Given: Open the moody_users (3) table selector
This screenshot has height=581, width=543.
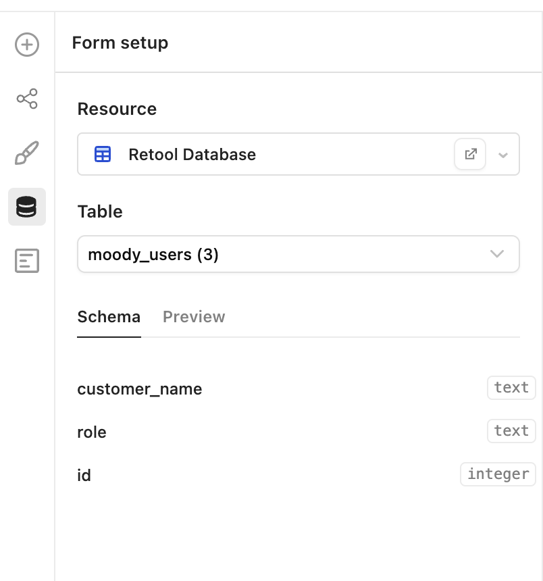Looking at the screenshot, I should click(x=299, y=254).
